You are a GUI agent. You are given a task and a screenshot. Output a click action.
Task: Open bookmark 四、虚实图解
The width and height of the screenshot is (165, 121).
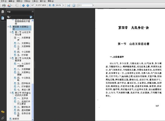[24, 110]
